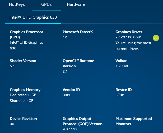Image resolution: width=163 pixels, height=133 pixels.
Task: Click the DirectX value 12
Action: pyautogui.click(x=65, y=37)
